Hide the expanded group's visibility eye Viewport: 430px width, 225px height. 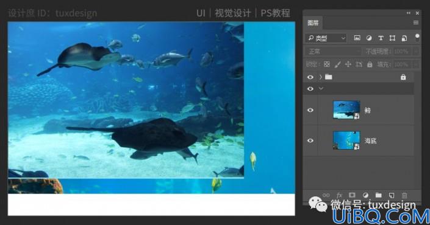point(310,89)
